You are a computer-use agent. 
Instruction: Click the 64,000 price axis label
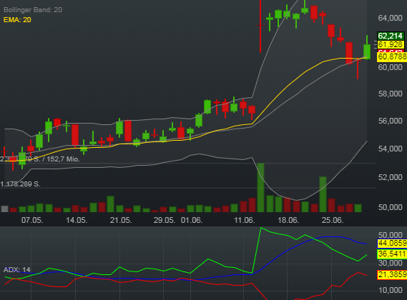click(x=390, y=18)
